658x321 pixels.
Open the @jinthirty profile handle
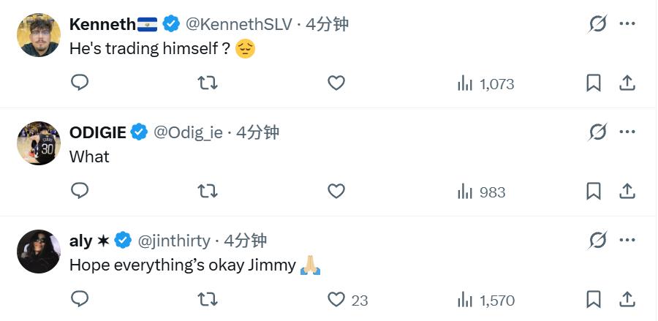pos(174,241)
